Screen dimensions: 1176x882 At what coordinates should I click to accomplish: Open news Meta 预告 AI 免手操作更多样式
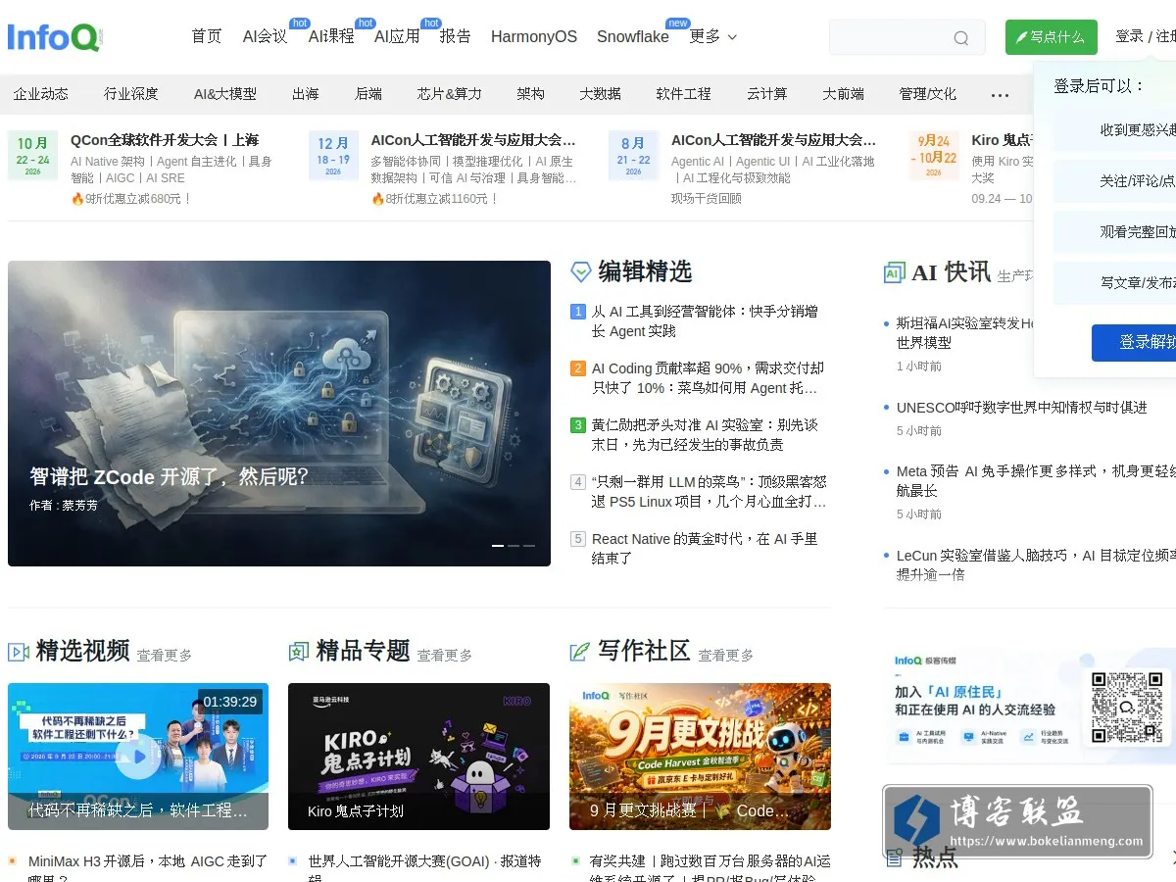pyautogui.click(x=1036, y=481)
